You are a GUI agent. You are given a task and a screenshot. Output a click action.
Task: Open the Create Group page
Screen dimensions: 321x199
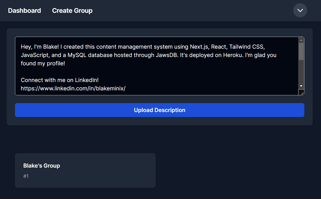click(72, 11)
